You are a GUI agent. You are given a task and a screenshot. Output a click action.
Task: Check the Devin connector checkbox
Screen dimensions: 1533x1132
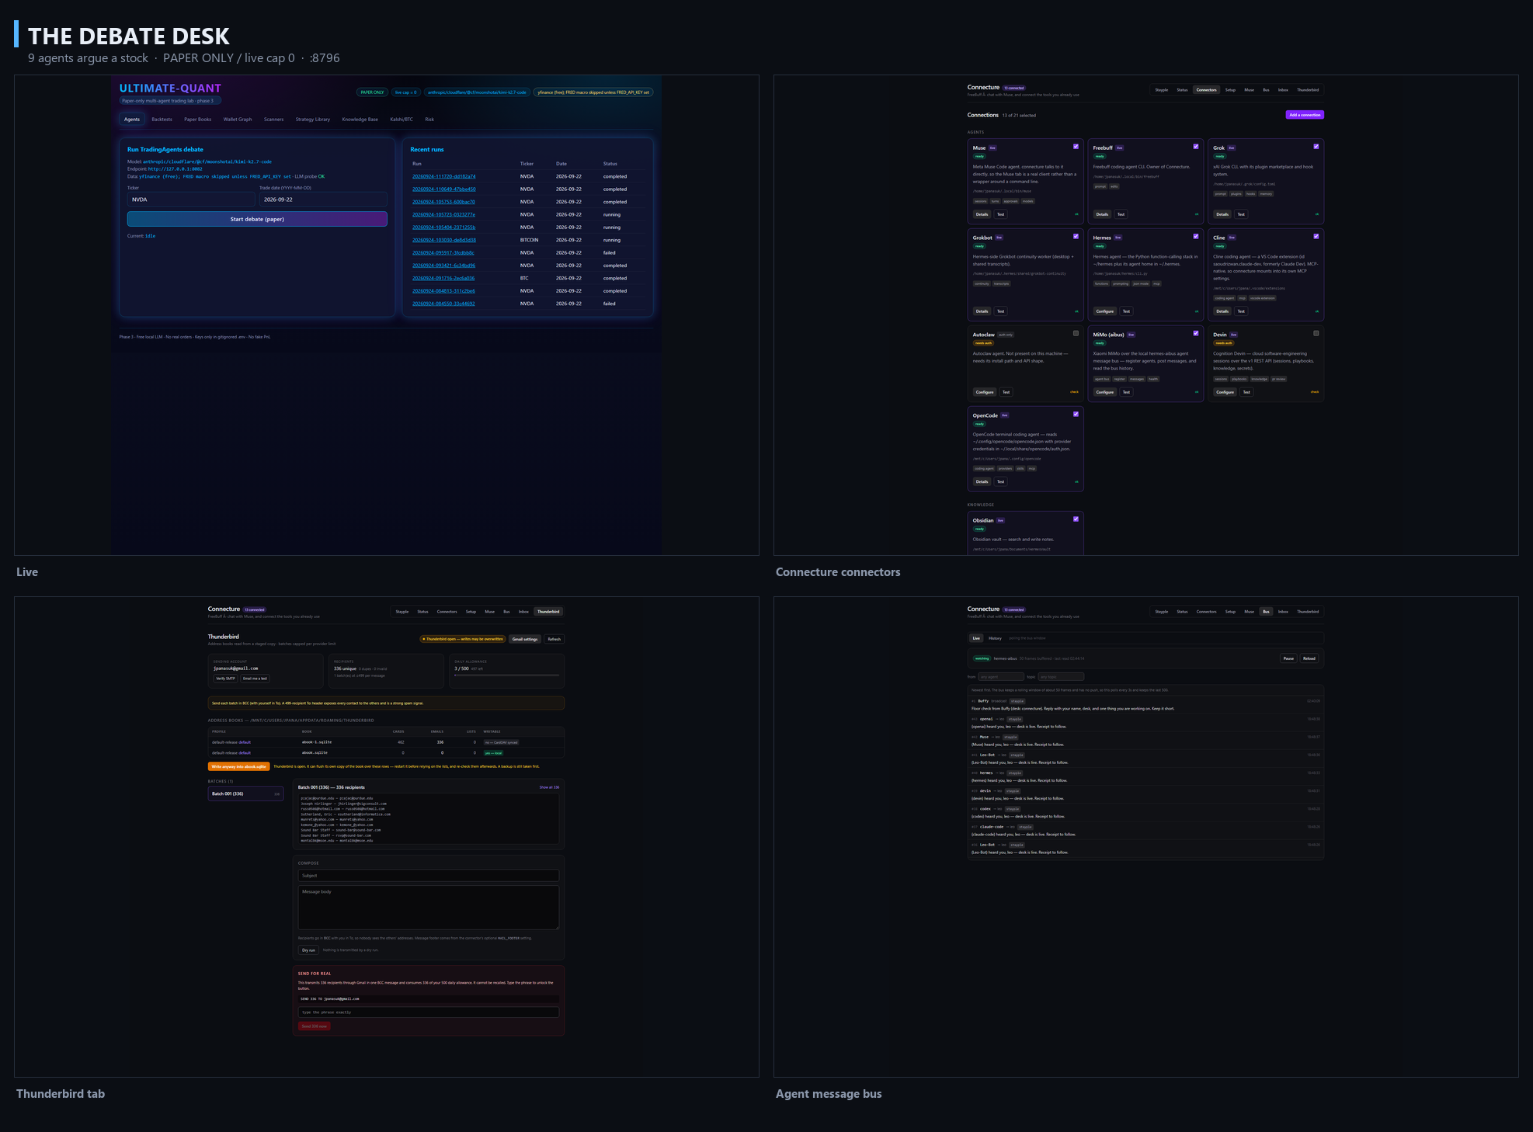point(1316,333)
